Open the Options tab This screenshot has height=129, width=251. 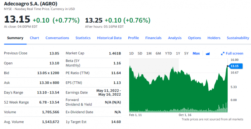[x=194, y=38]
